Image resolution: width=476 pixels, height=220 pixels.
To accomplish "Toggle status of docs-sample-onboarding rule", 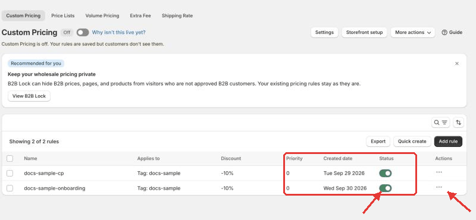I will tap(385, 188).
